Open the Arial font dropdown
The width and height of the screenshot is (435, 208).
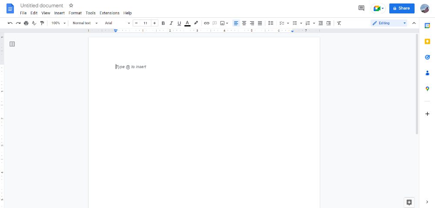117,23
